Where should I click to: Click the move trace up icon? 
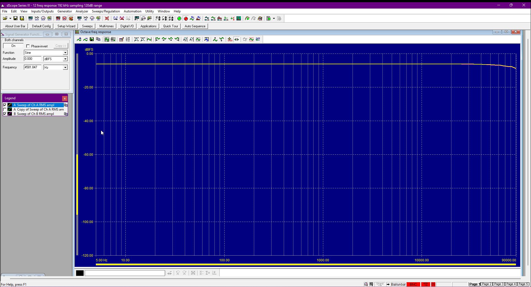[215, 39]
